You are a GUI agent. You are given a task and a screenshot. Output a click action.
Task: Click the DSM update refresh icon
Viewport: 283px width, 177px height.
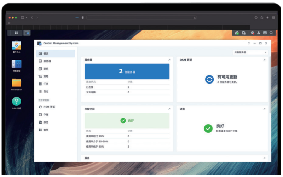tap(209, 79)
